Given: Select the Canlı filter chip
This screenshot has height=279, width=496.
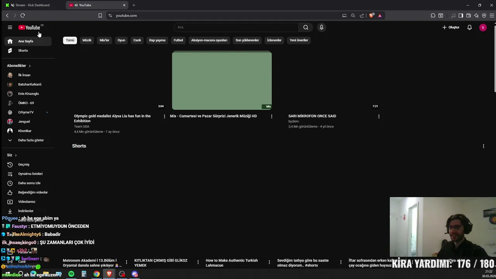Looking at the screenshot, I should tap(137, 40).
